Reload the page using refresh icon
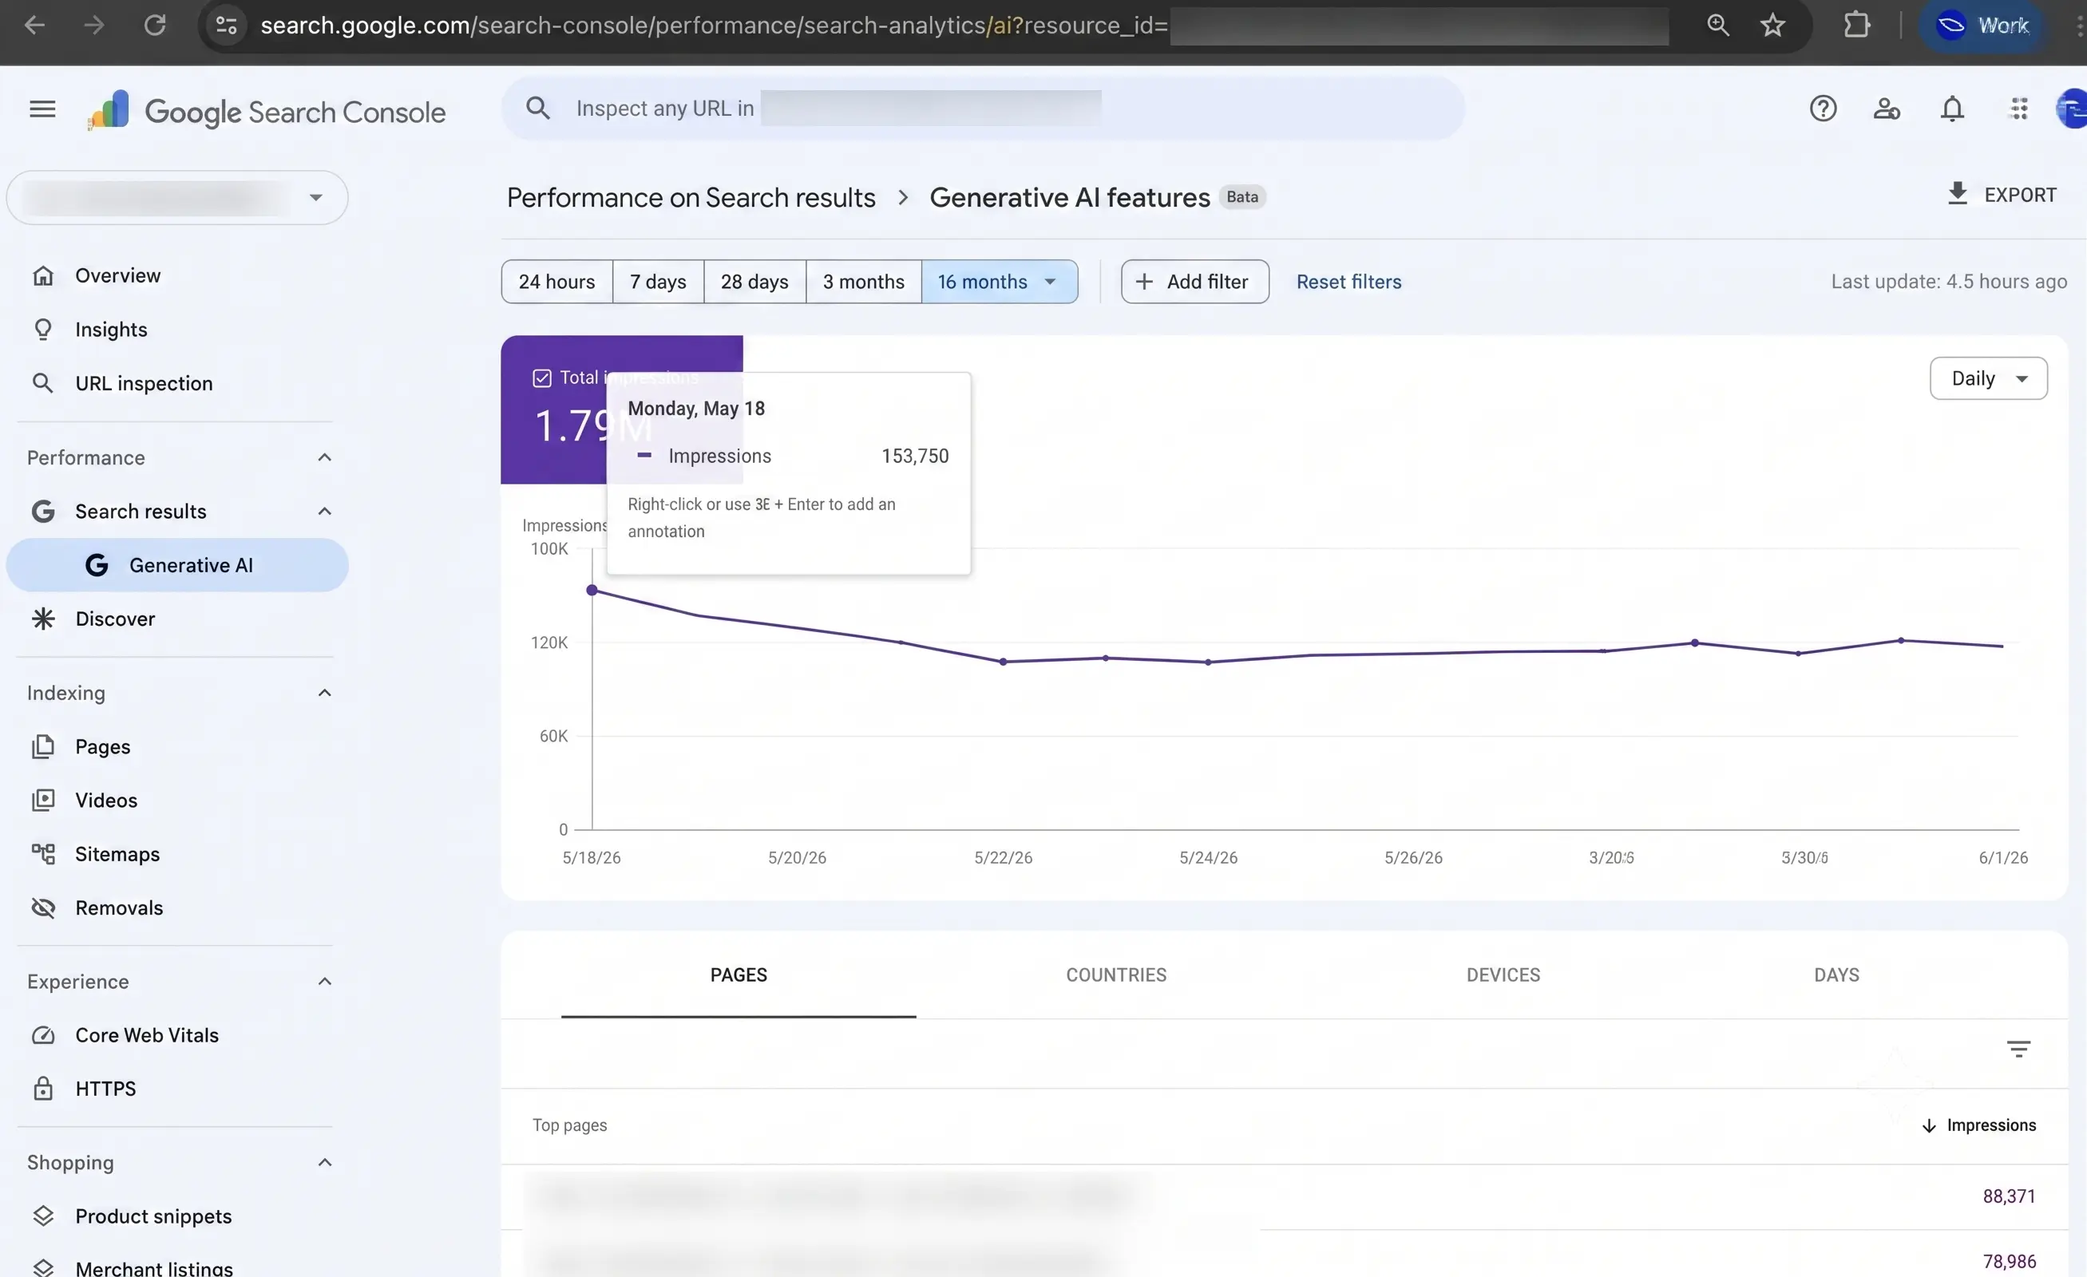Viewport: 2087px width, 1277px height. tap(154, 26)
